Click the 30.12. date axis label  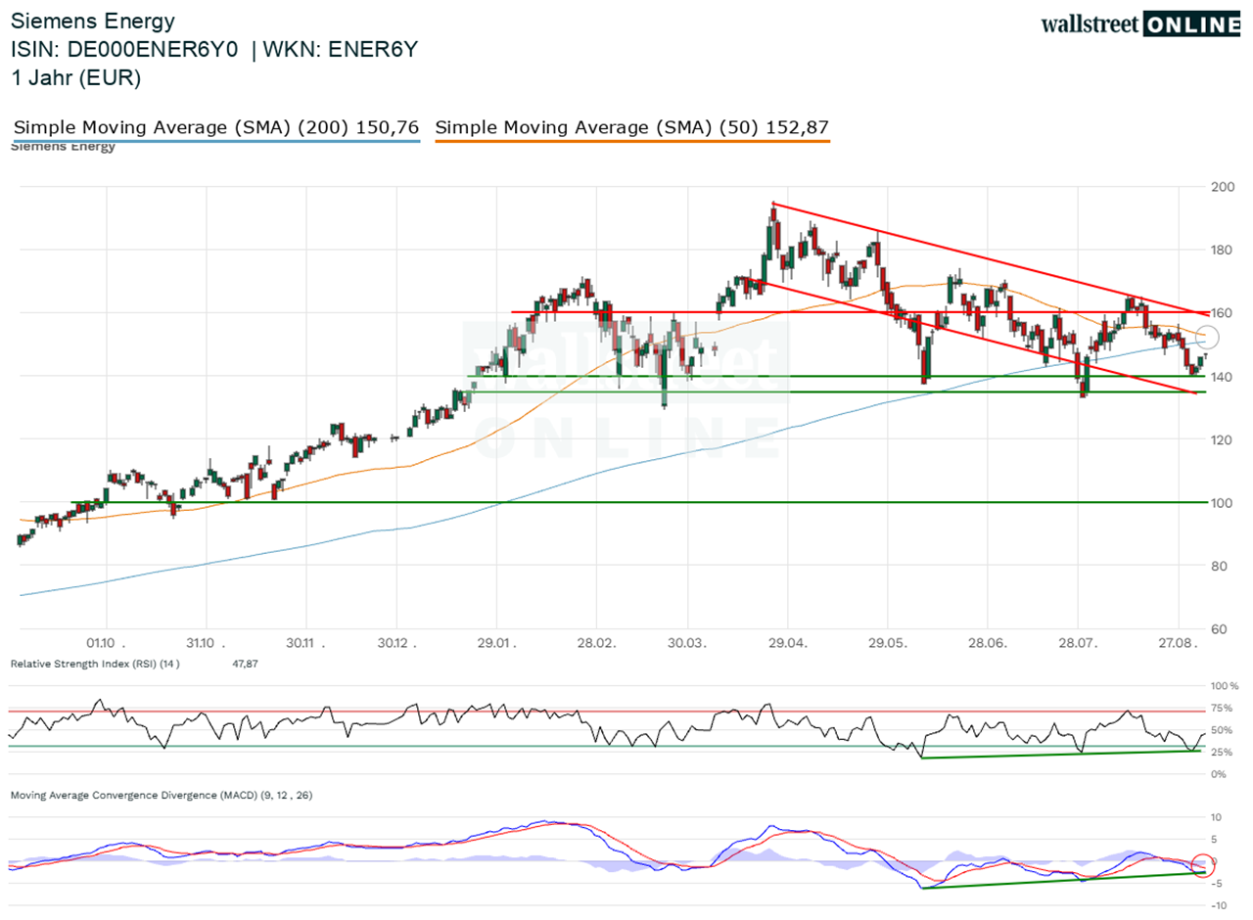[x=396, y=643]
